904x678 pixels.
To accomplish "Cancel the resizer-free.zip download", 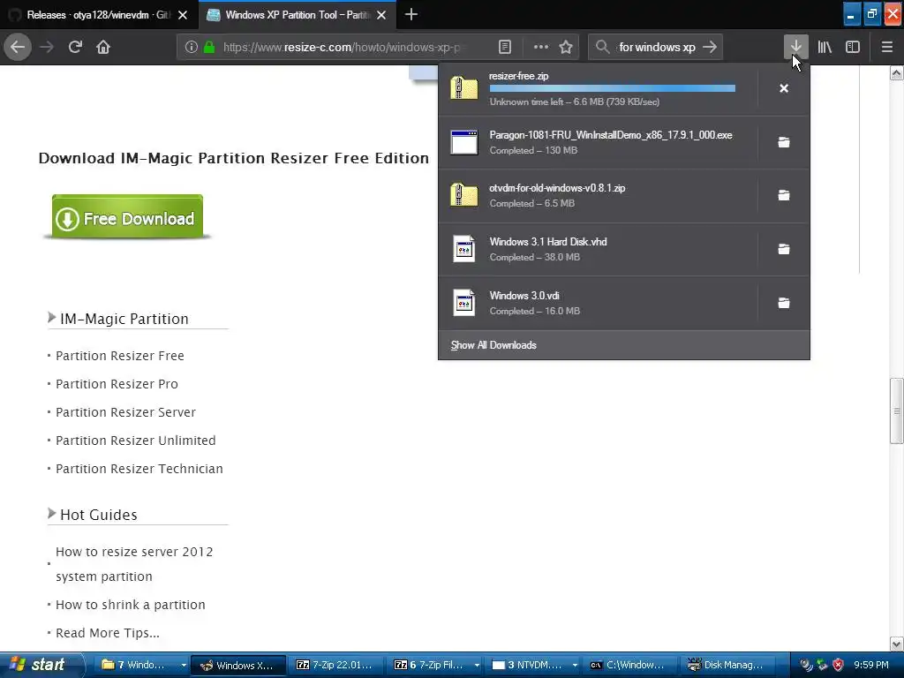I will pos(784,88).
